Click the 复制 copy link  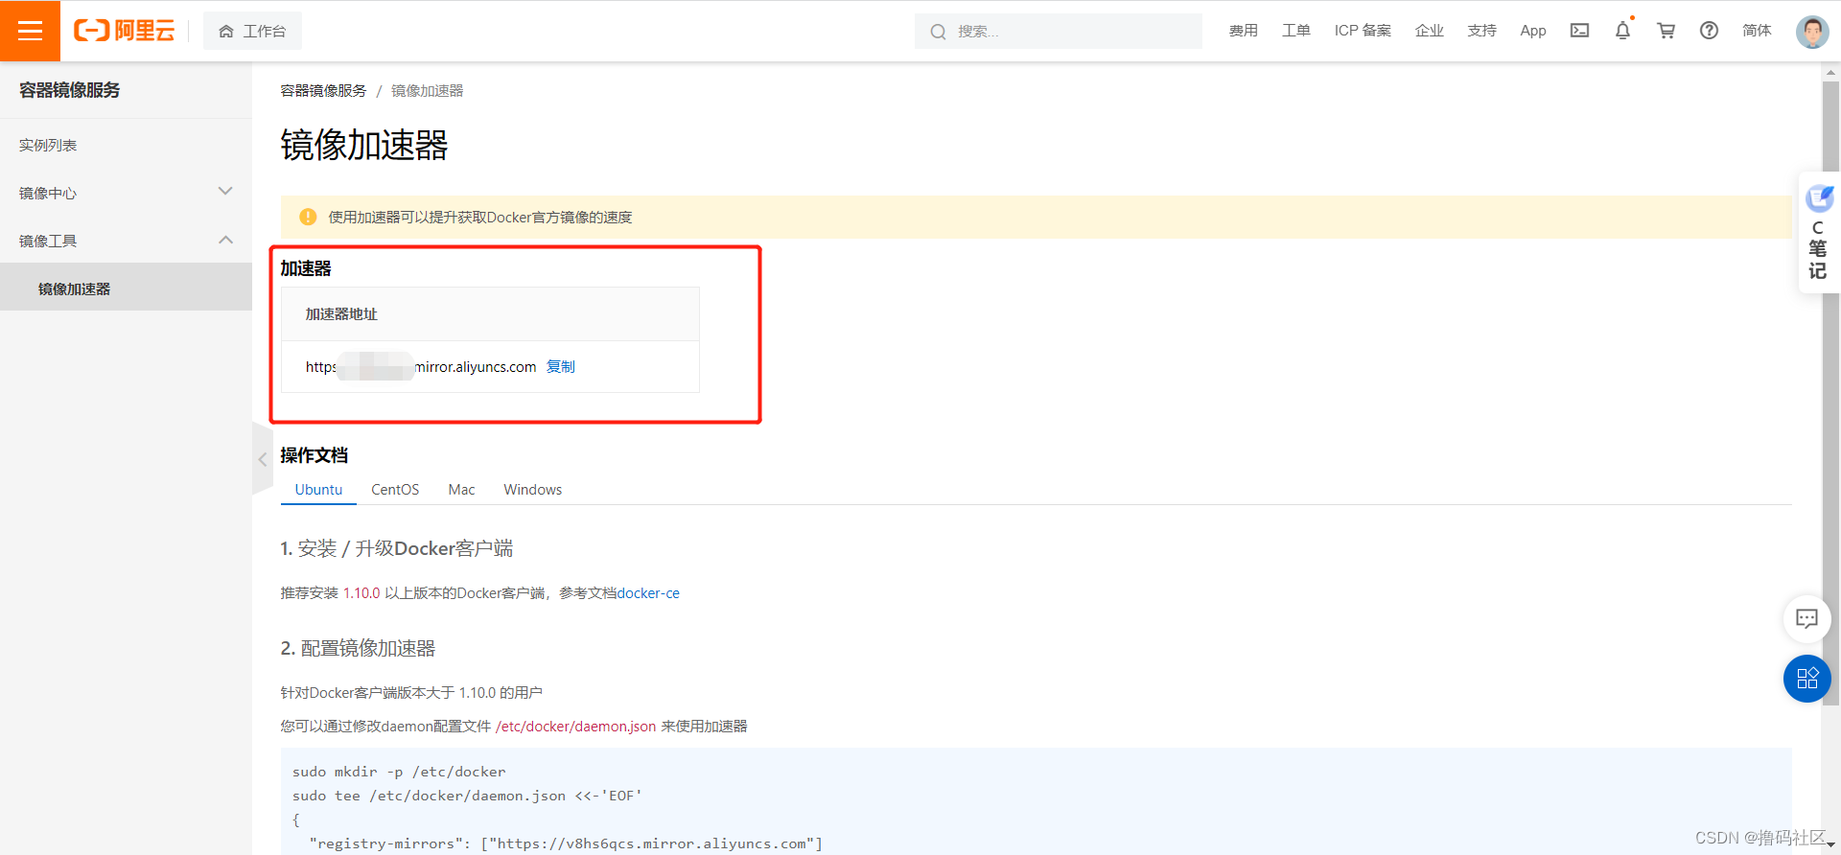[x=561, y=366]
